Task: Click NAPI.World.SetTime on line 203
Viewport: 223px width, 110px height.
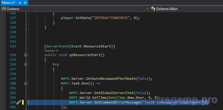Action: click(x=88, y=98)
